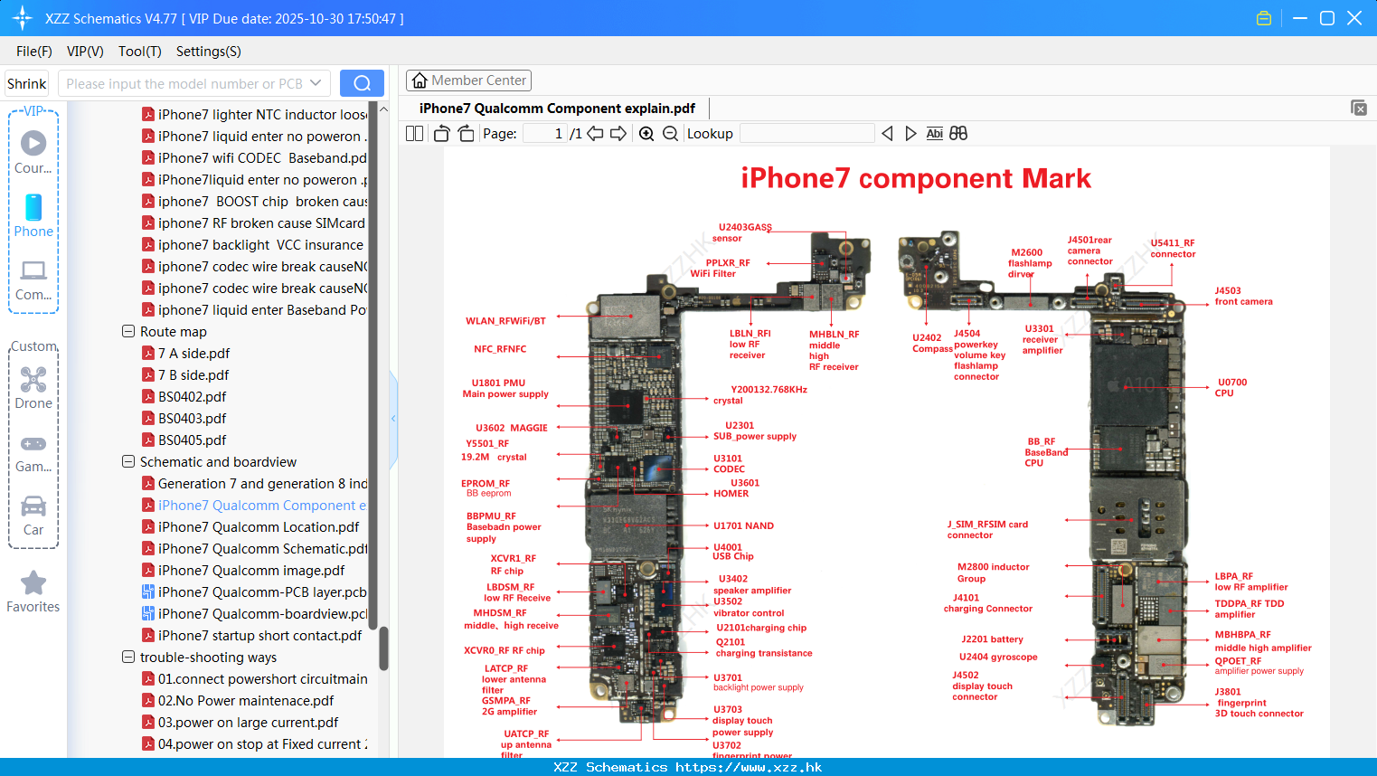Select iPhone7 Qualcomm Component explain.pdf tab
This screenshot has width=1377, height=776.
(x=557, y=109)
